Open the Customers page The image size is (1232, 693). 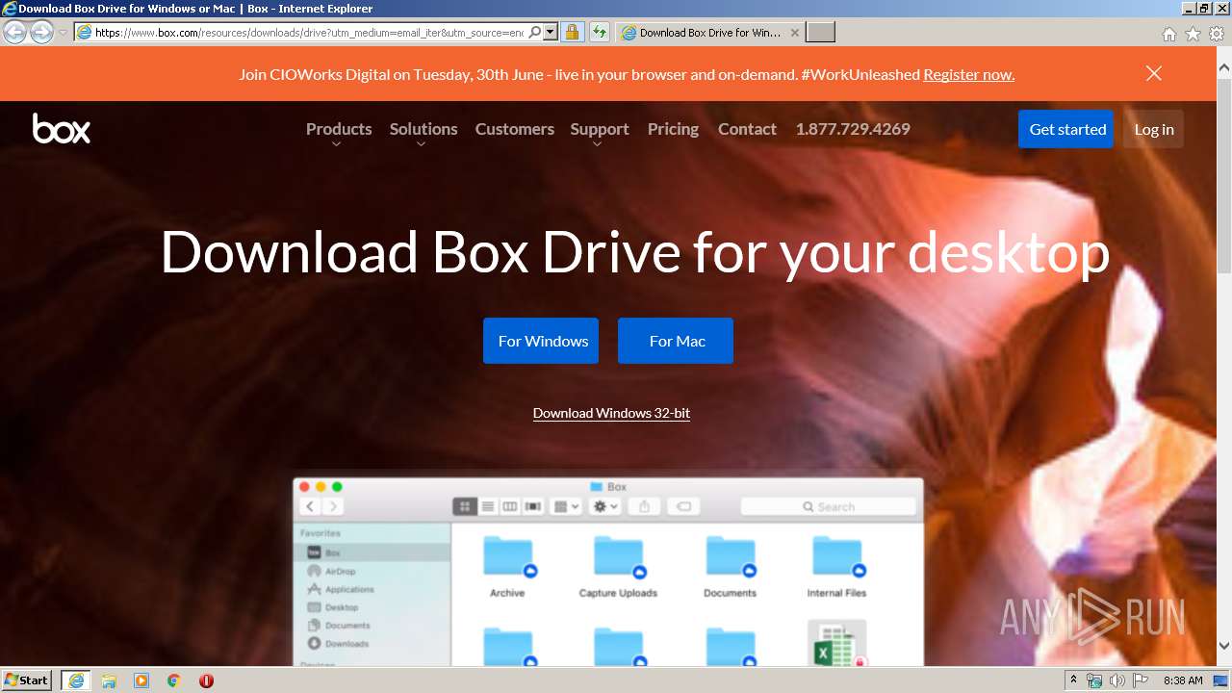tap(515, 129)
